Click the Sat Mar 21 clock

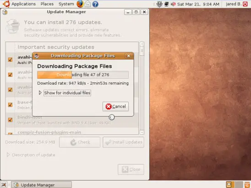198,4
